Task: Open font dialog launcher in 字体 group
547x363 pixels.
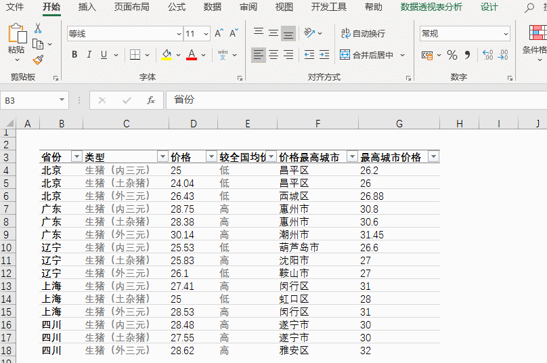Action: point(240,78)
